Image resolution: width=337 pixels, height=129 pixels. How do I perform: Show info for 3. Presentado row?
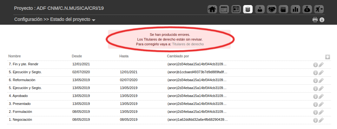tap(315, 105)
